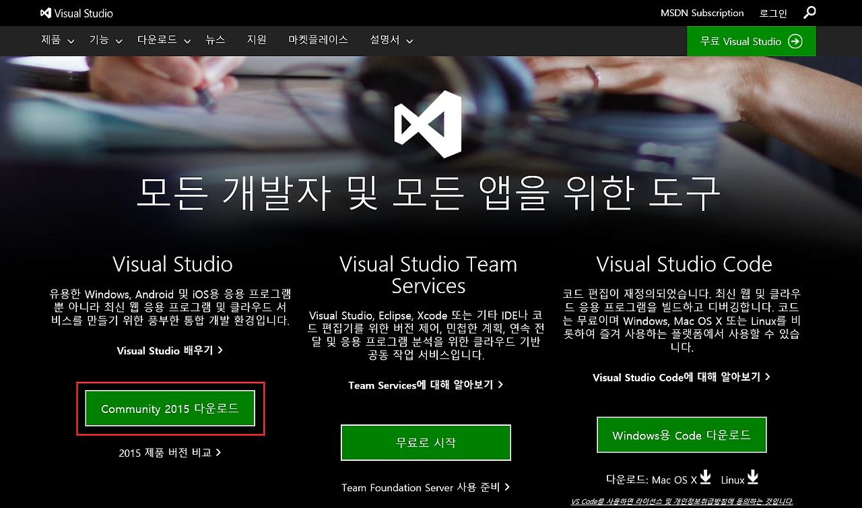This screenshot has height=508, width=862.
Task: Click the Visual Studio logo in header
Action: 76,13
